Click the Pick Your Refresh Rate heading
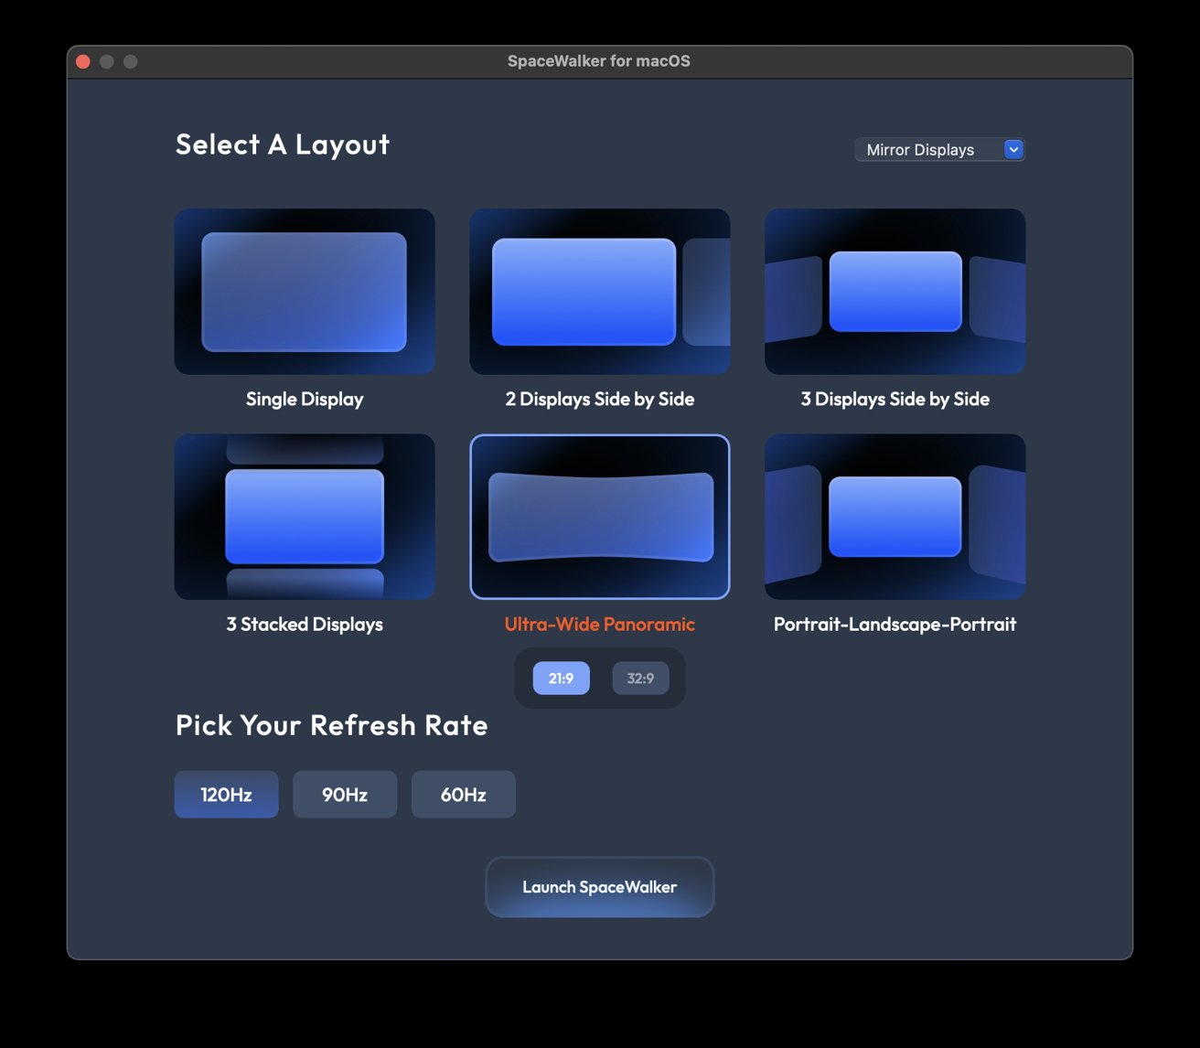Viewport: 1200px width, 1048px height. [331, 725]
